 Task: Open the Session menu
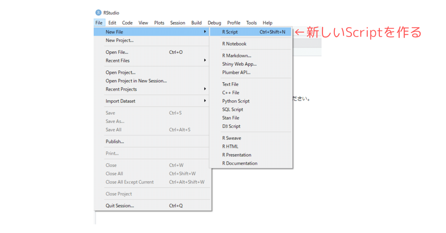point(178,23)
